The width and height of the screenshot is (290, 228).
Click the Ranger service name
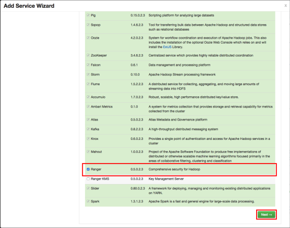[x=96, y=169]
